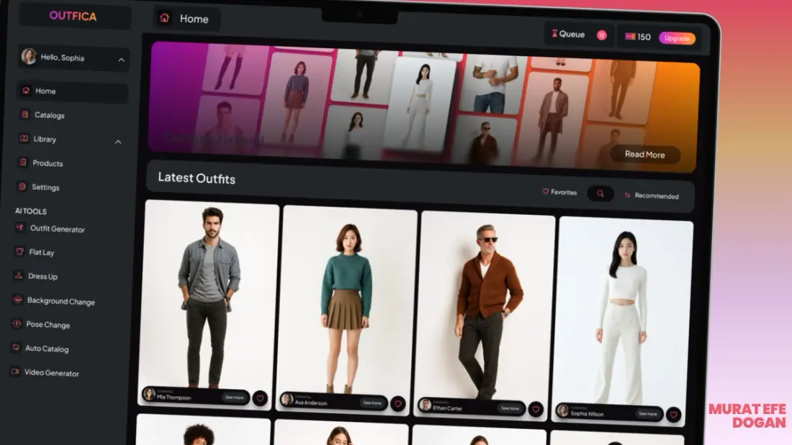Screen dimensions: 792x445
Task: Click the Products icon in the sidebar
Action: (x=23, y=162)
